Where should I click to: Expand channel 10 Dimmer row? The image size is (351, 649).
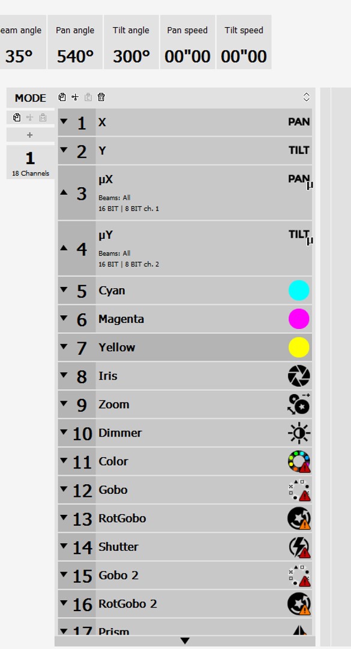point(64,432)
